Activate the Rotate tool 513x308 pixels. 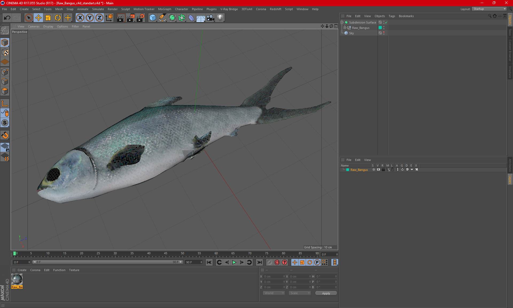point(58,18)
